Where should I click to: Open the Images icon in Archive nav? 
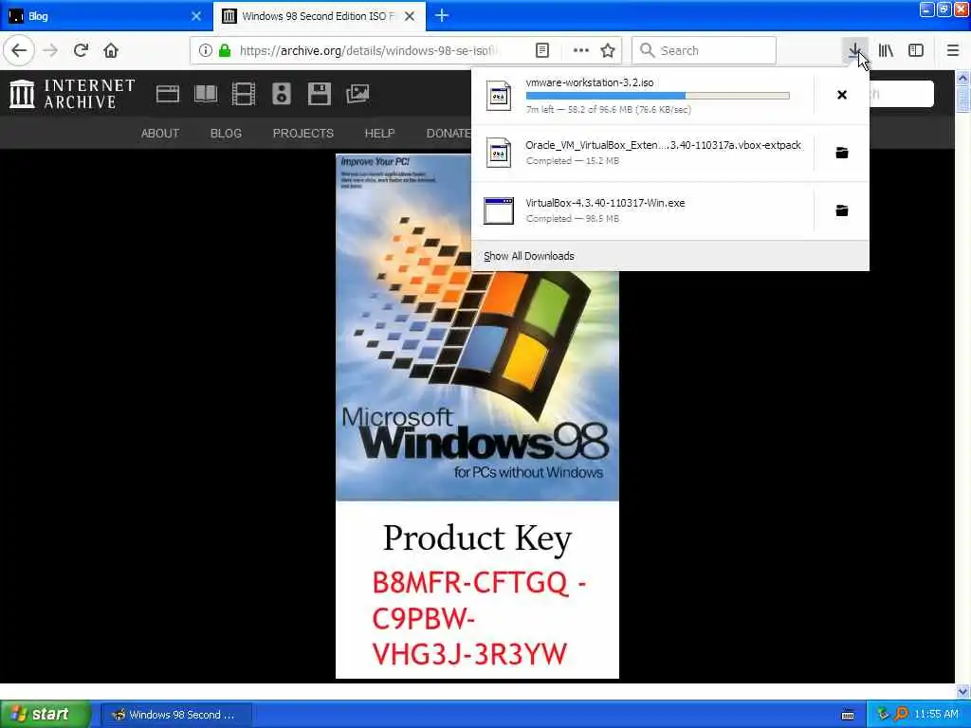[x=357, y=94]
